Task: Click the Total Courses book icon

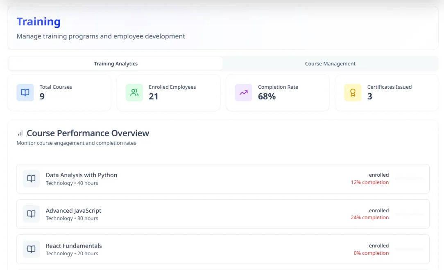Action: 25,92
